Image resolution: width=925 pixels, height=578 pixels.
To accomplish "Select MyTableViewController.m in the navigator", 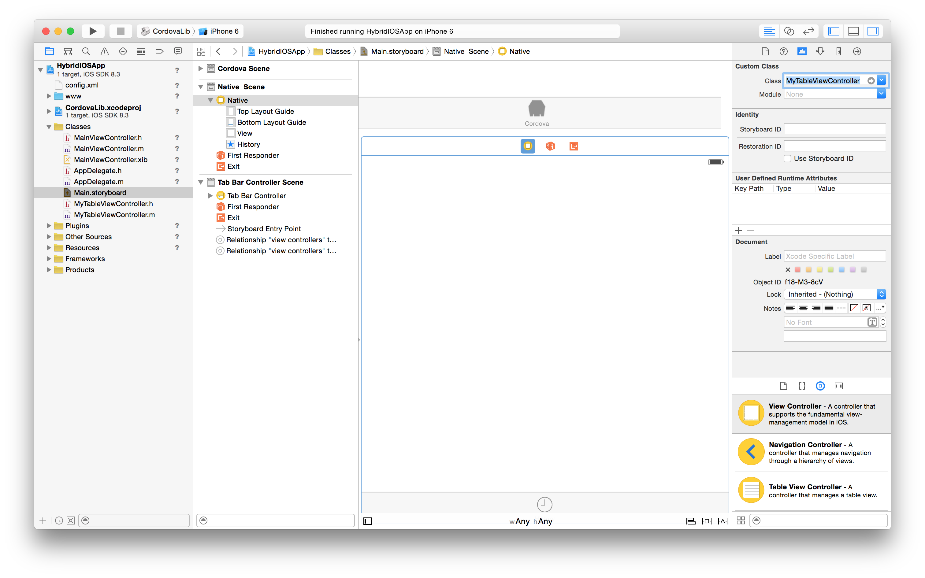I will point(114,215).
